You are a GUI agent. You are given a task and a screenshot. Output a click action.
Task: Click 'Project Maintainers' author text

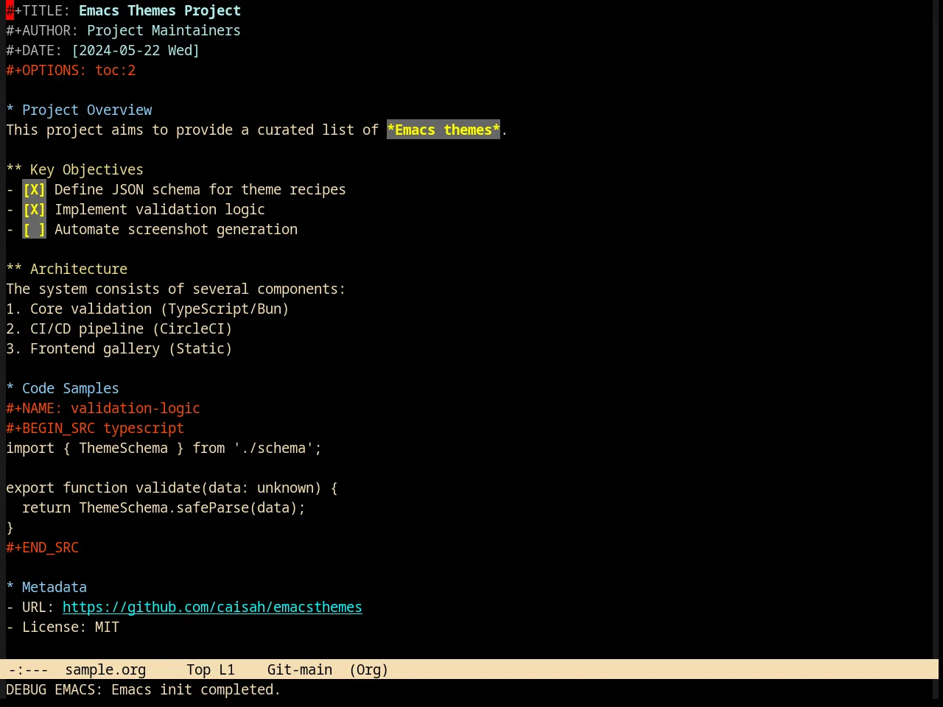pos(164,31)
